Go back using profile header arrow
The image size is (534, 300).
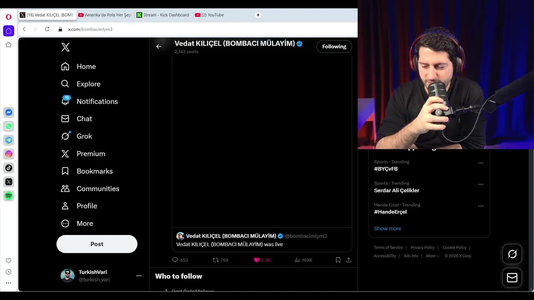[x=159, y=47]
